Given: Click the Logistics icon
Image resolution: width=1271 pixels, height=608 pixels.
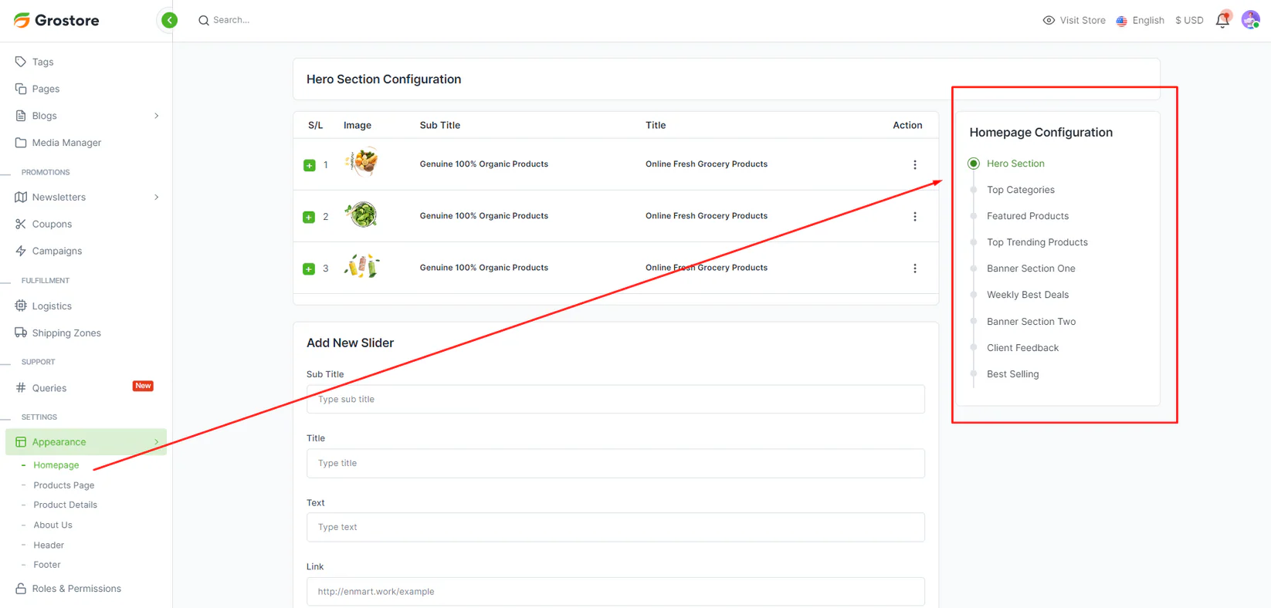Looking at the screenshot, I should coord(21,306).
